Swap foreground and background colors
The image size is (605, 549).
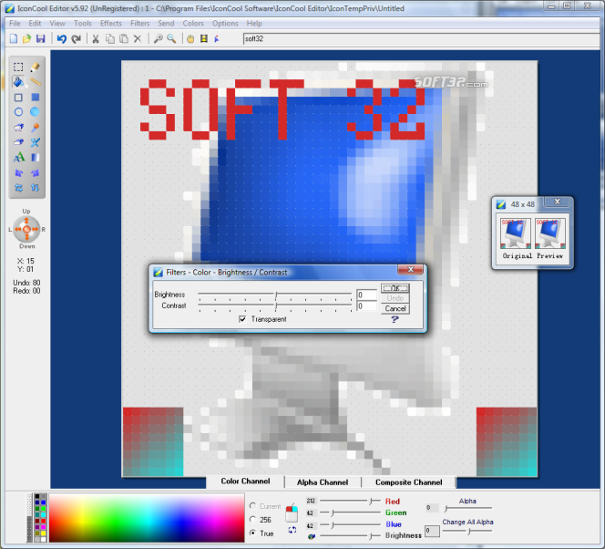(292, 530)
